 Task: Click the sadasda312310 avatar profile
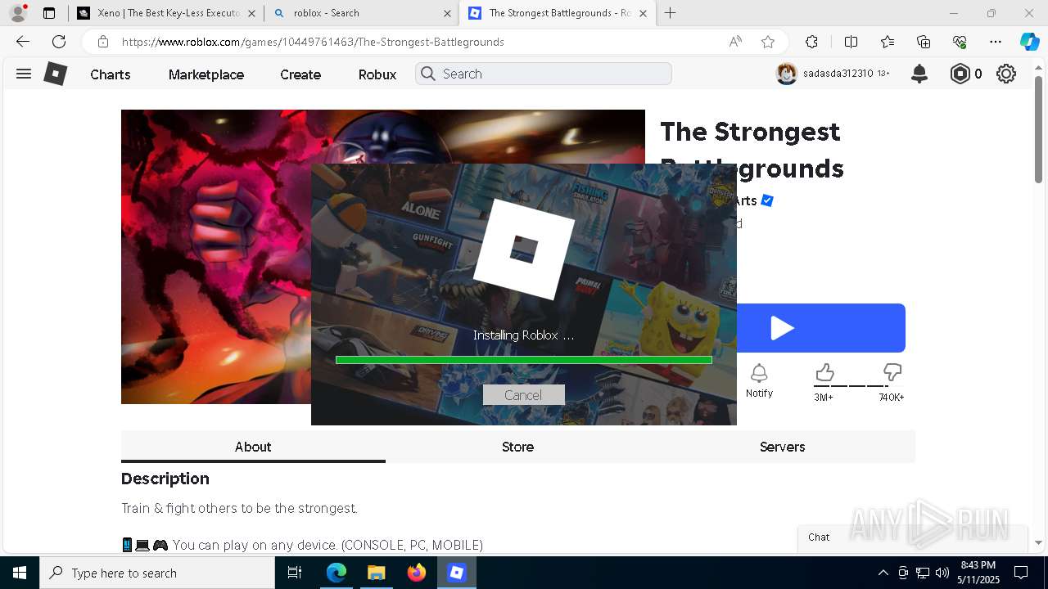pyautogui.click(x=787, y=74)
